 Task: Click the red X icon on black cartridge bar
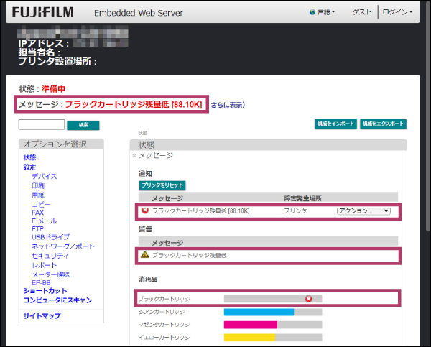pos(309,299)
